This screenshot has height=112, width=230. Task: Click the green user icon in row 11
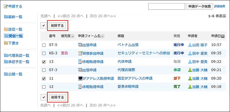pos(190,79)
